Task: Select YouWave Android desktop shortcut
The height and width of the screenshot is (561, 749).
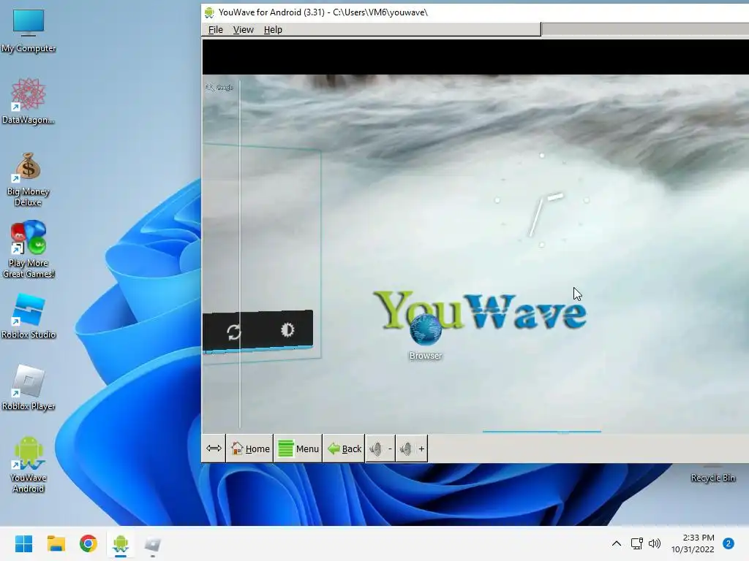Action: click(29, 465)
